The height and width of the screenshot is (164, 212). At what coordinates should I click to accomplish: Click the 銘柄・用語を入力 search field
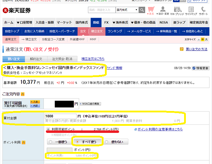pos(102,10)
